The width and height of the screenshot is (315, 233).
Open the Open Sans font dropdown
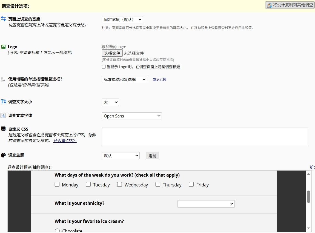coord(132,116)
